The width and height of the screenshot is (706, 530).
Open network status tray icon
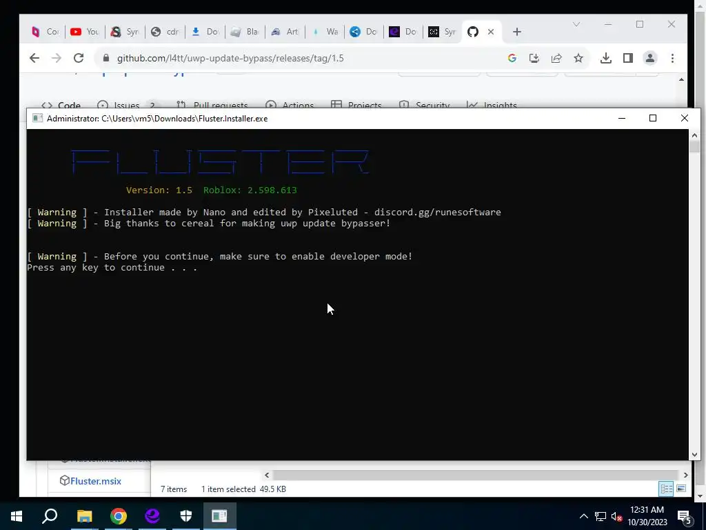601,516
